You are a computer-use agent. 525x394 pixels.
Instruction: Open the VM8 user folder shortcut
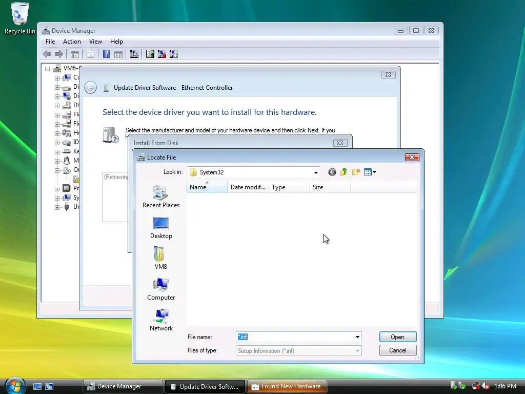pos(160,259)
